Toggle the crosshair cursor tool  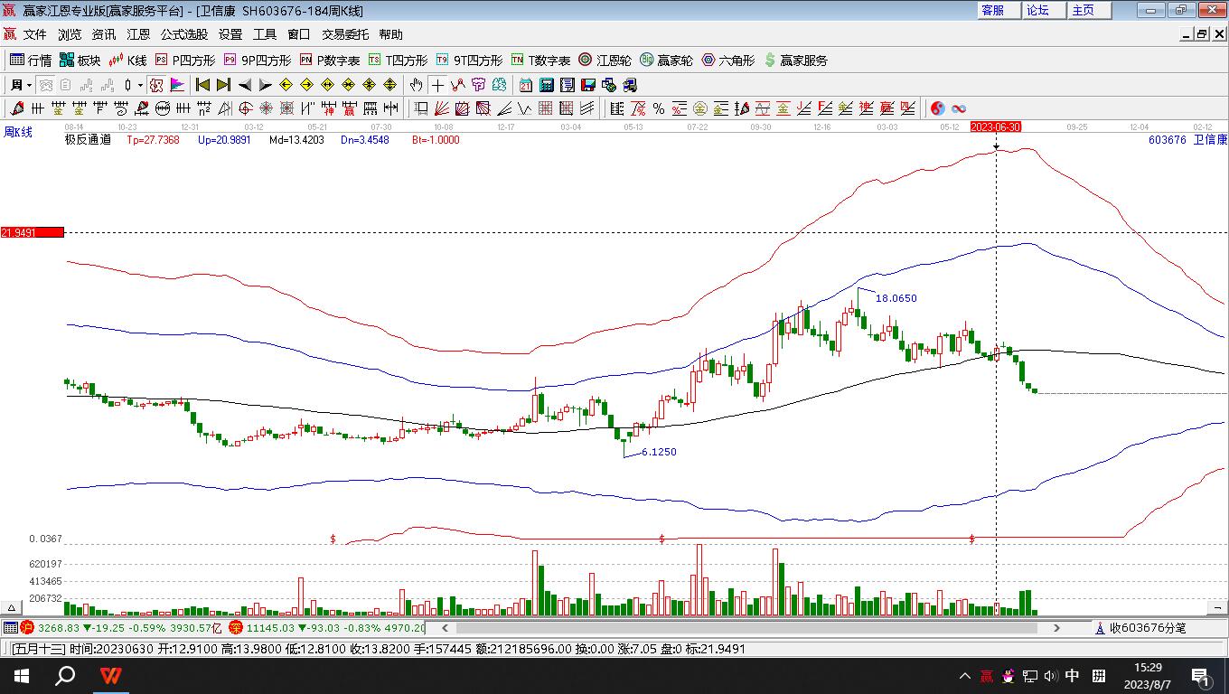coord(437,85)
